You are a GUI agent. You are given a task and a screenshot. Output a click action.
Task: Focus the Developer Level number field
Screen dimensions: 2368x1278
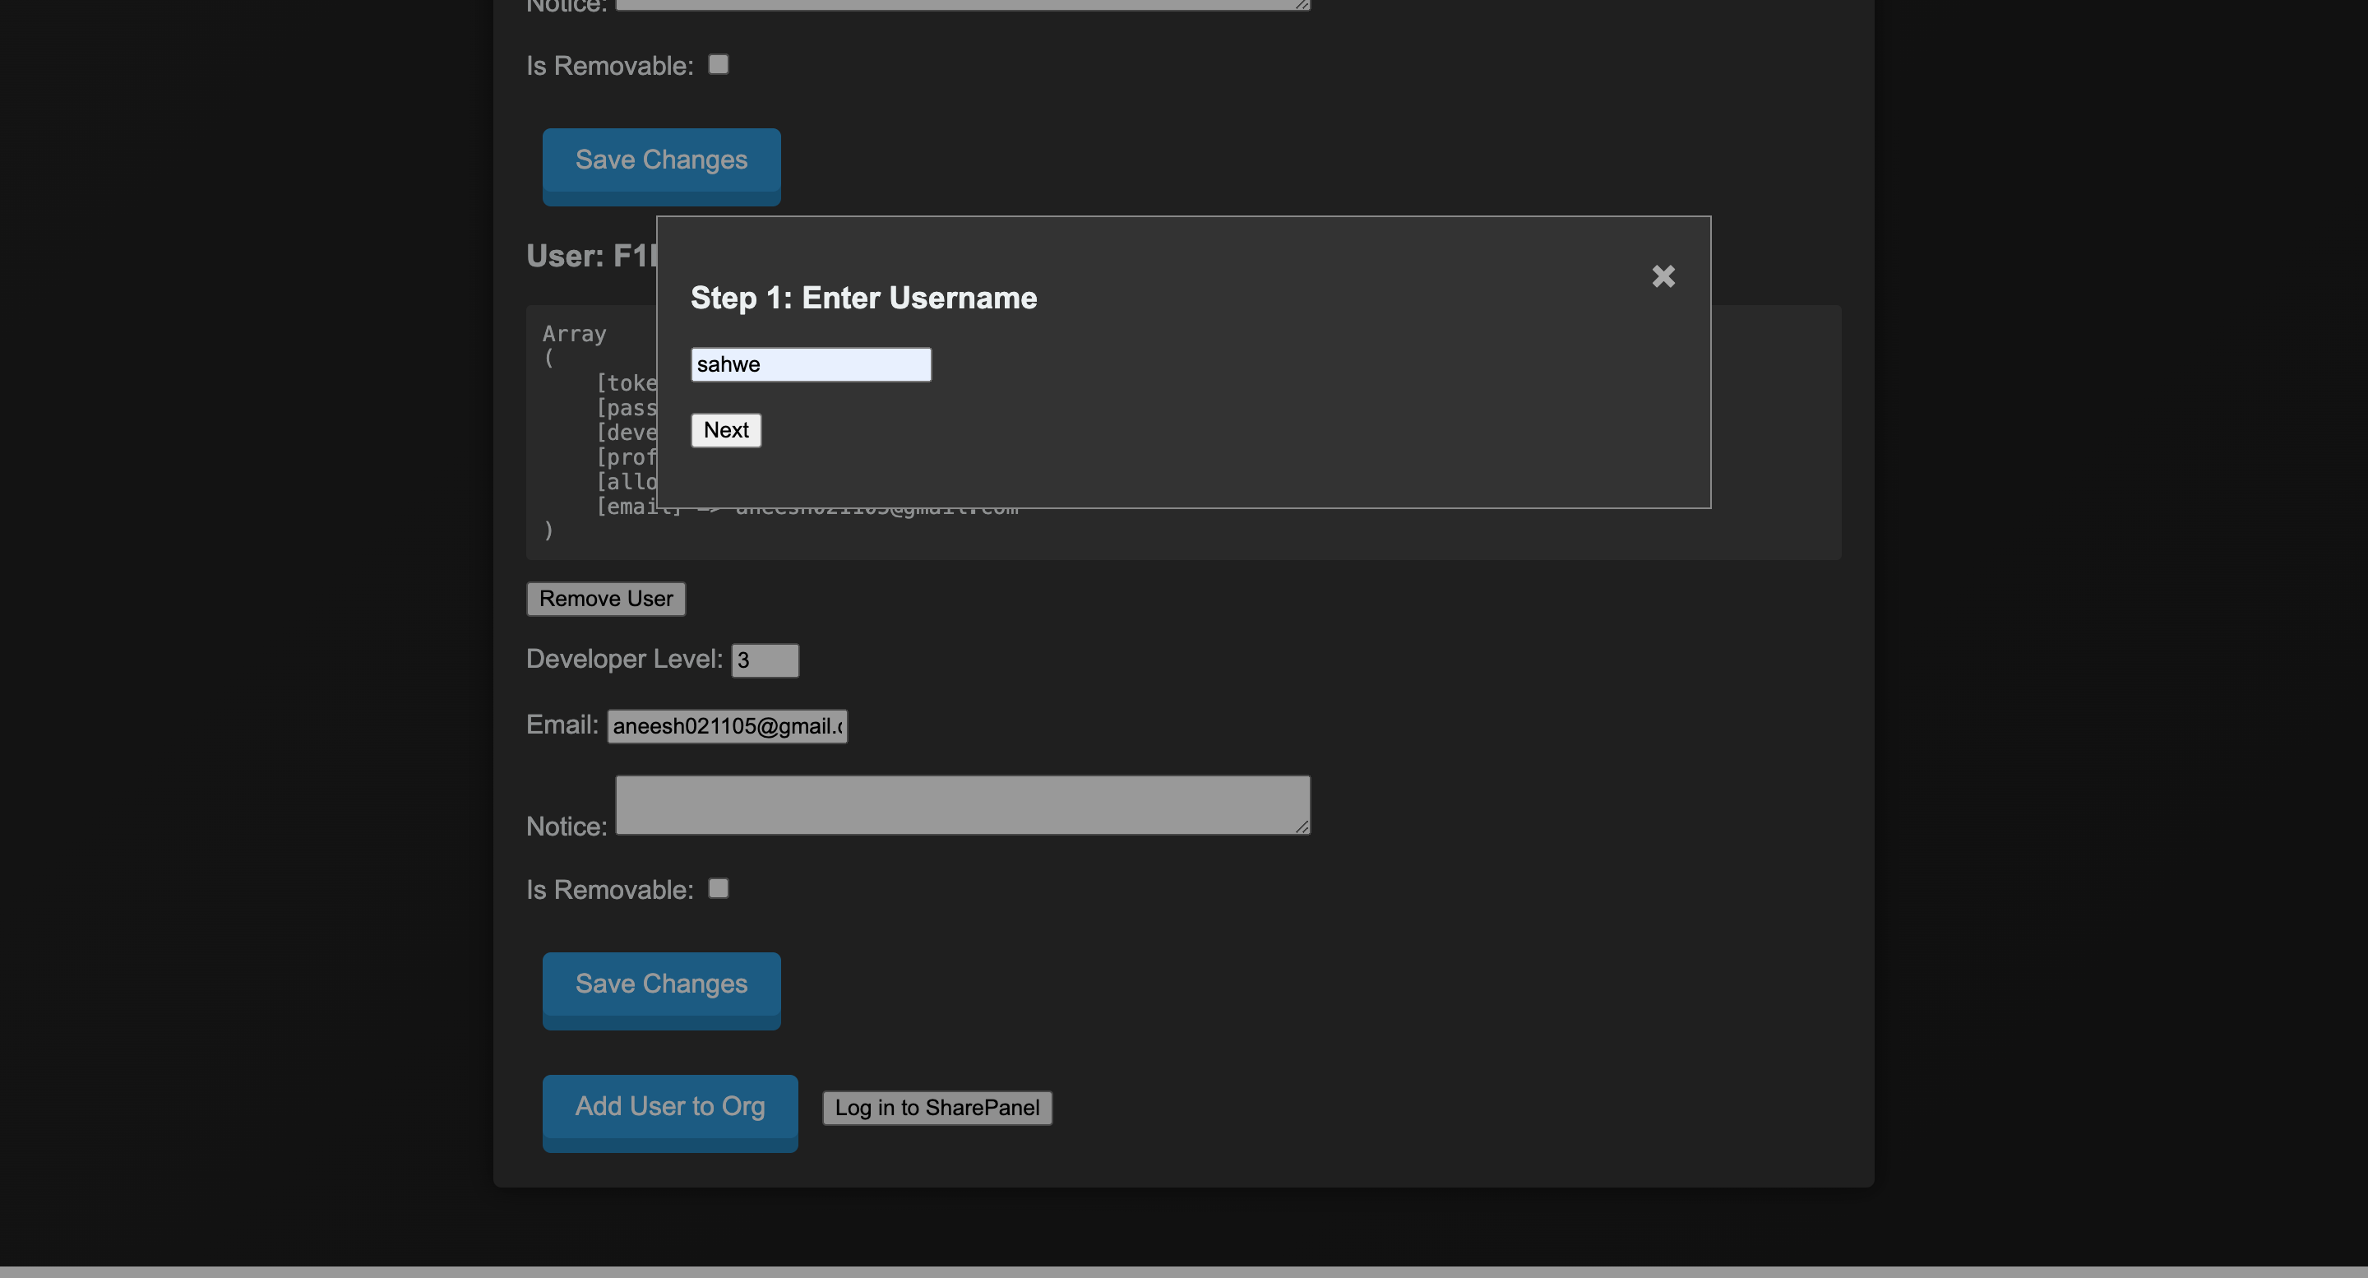point(764,660)
